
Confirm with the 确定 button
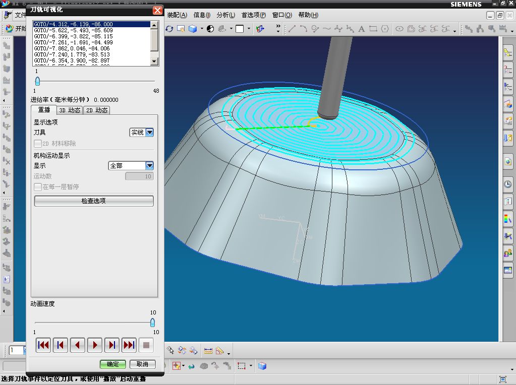pyautogui.click(x=113, y=364)
